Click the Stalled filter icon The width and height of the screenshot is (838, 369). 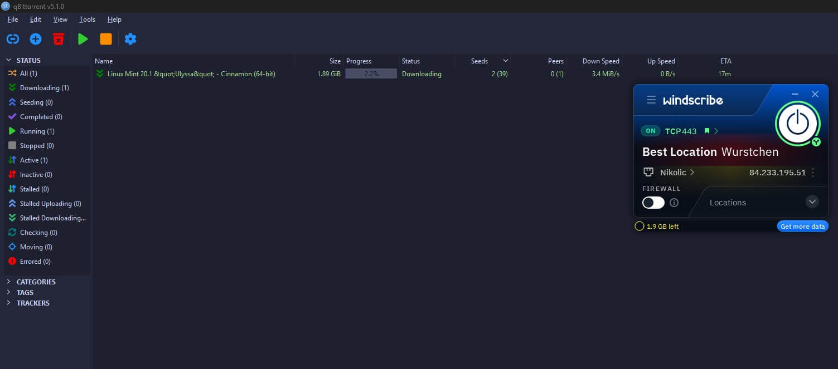[12, 189]
